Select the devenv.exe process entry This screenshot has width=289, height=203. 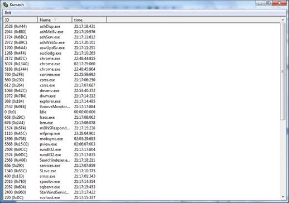coord(50,91)
